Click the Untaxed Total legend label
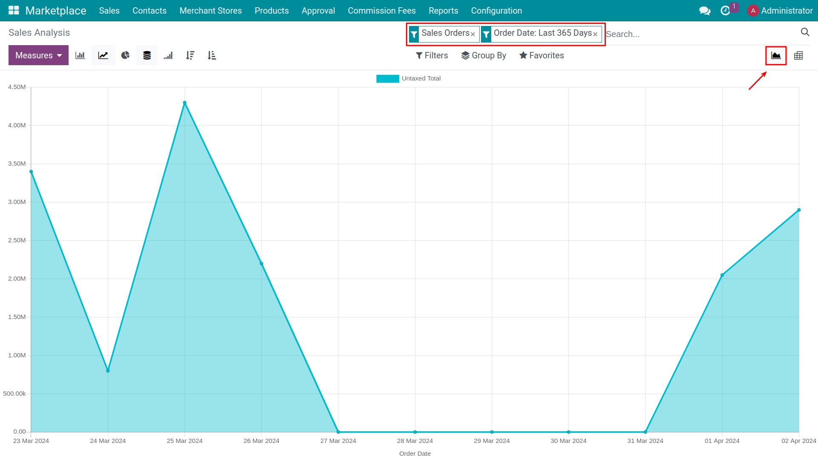Screen dimensions: 818x460 (421, 78)
